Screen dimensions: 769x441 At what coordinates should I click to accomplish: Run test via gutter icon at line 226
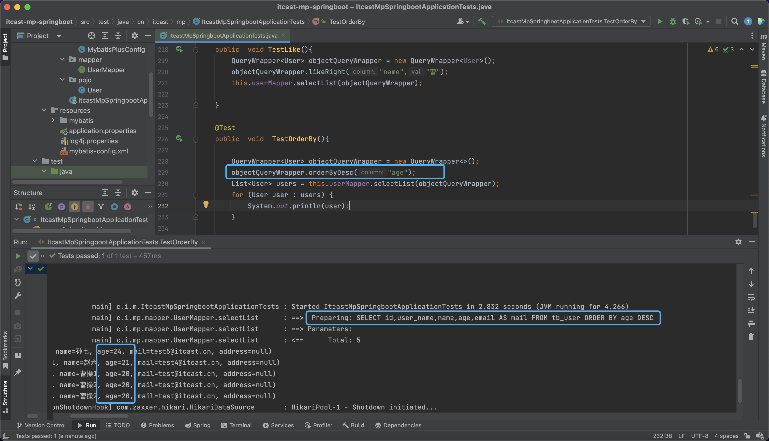179,139
